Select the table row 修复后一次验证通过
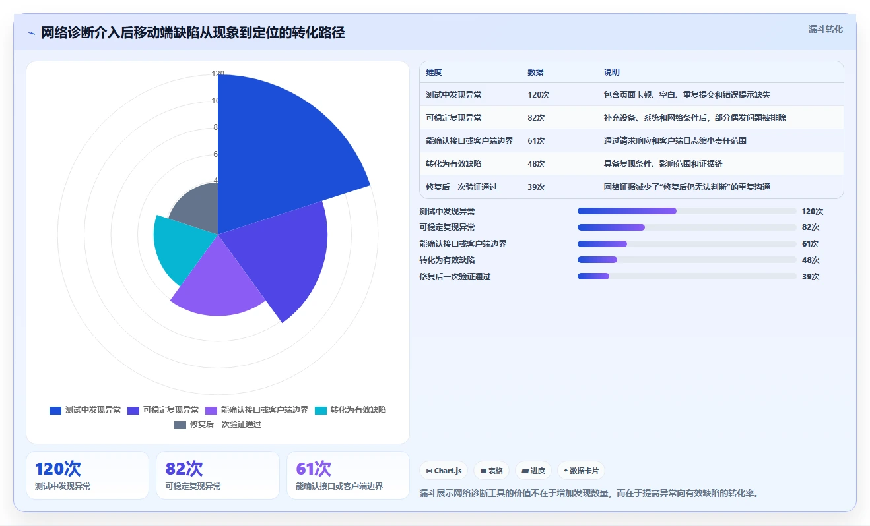This screenshot has height=526, width=870. click(x=632, y=187)
